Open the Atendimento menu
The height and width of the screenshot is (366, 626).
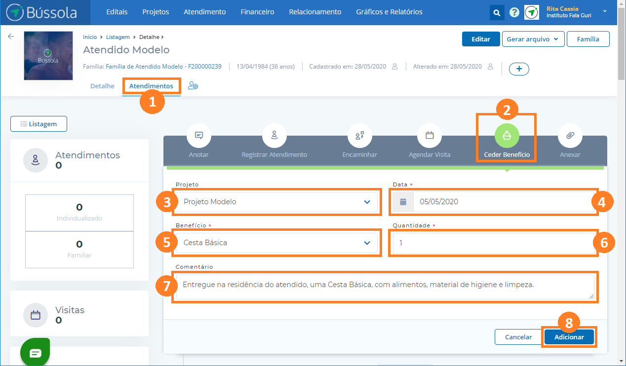click(204, 12)
